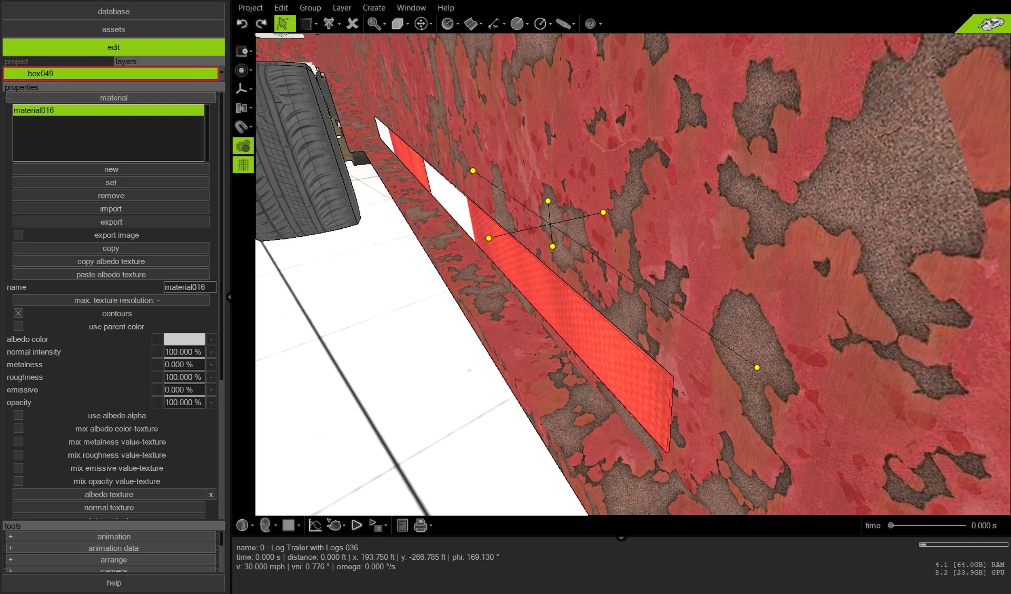This screenshot has width=1011, height=594.
Task: Open the diagram chart icon
Action: pyautogui.click(x=315, y=525)
